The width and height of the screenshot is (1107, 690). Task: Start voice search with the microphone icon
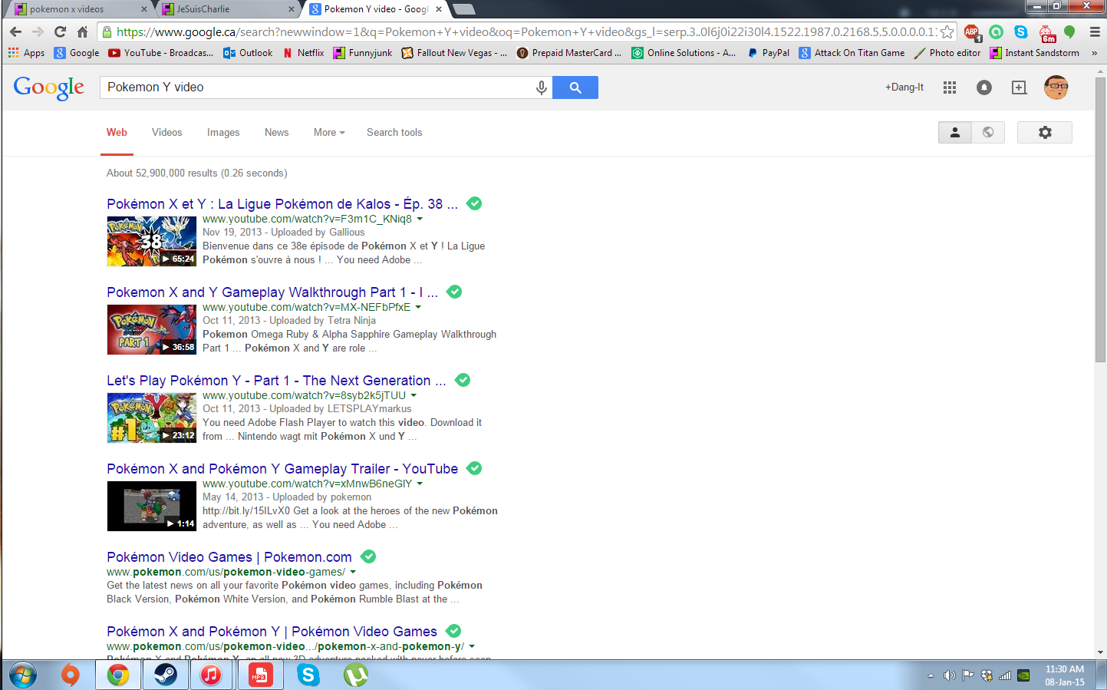pos(541,87)
